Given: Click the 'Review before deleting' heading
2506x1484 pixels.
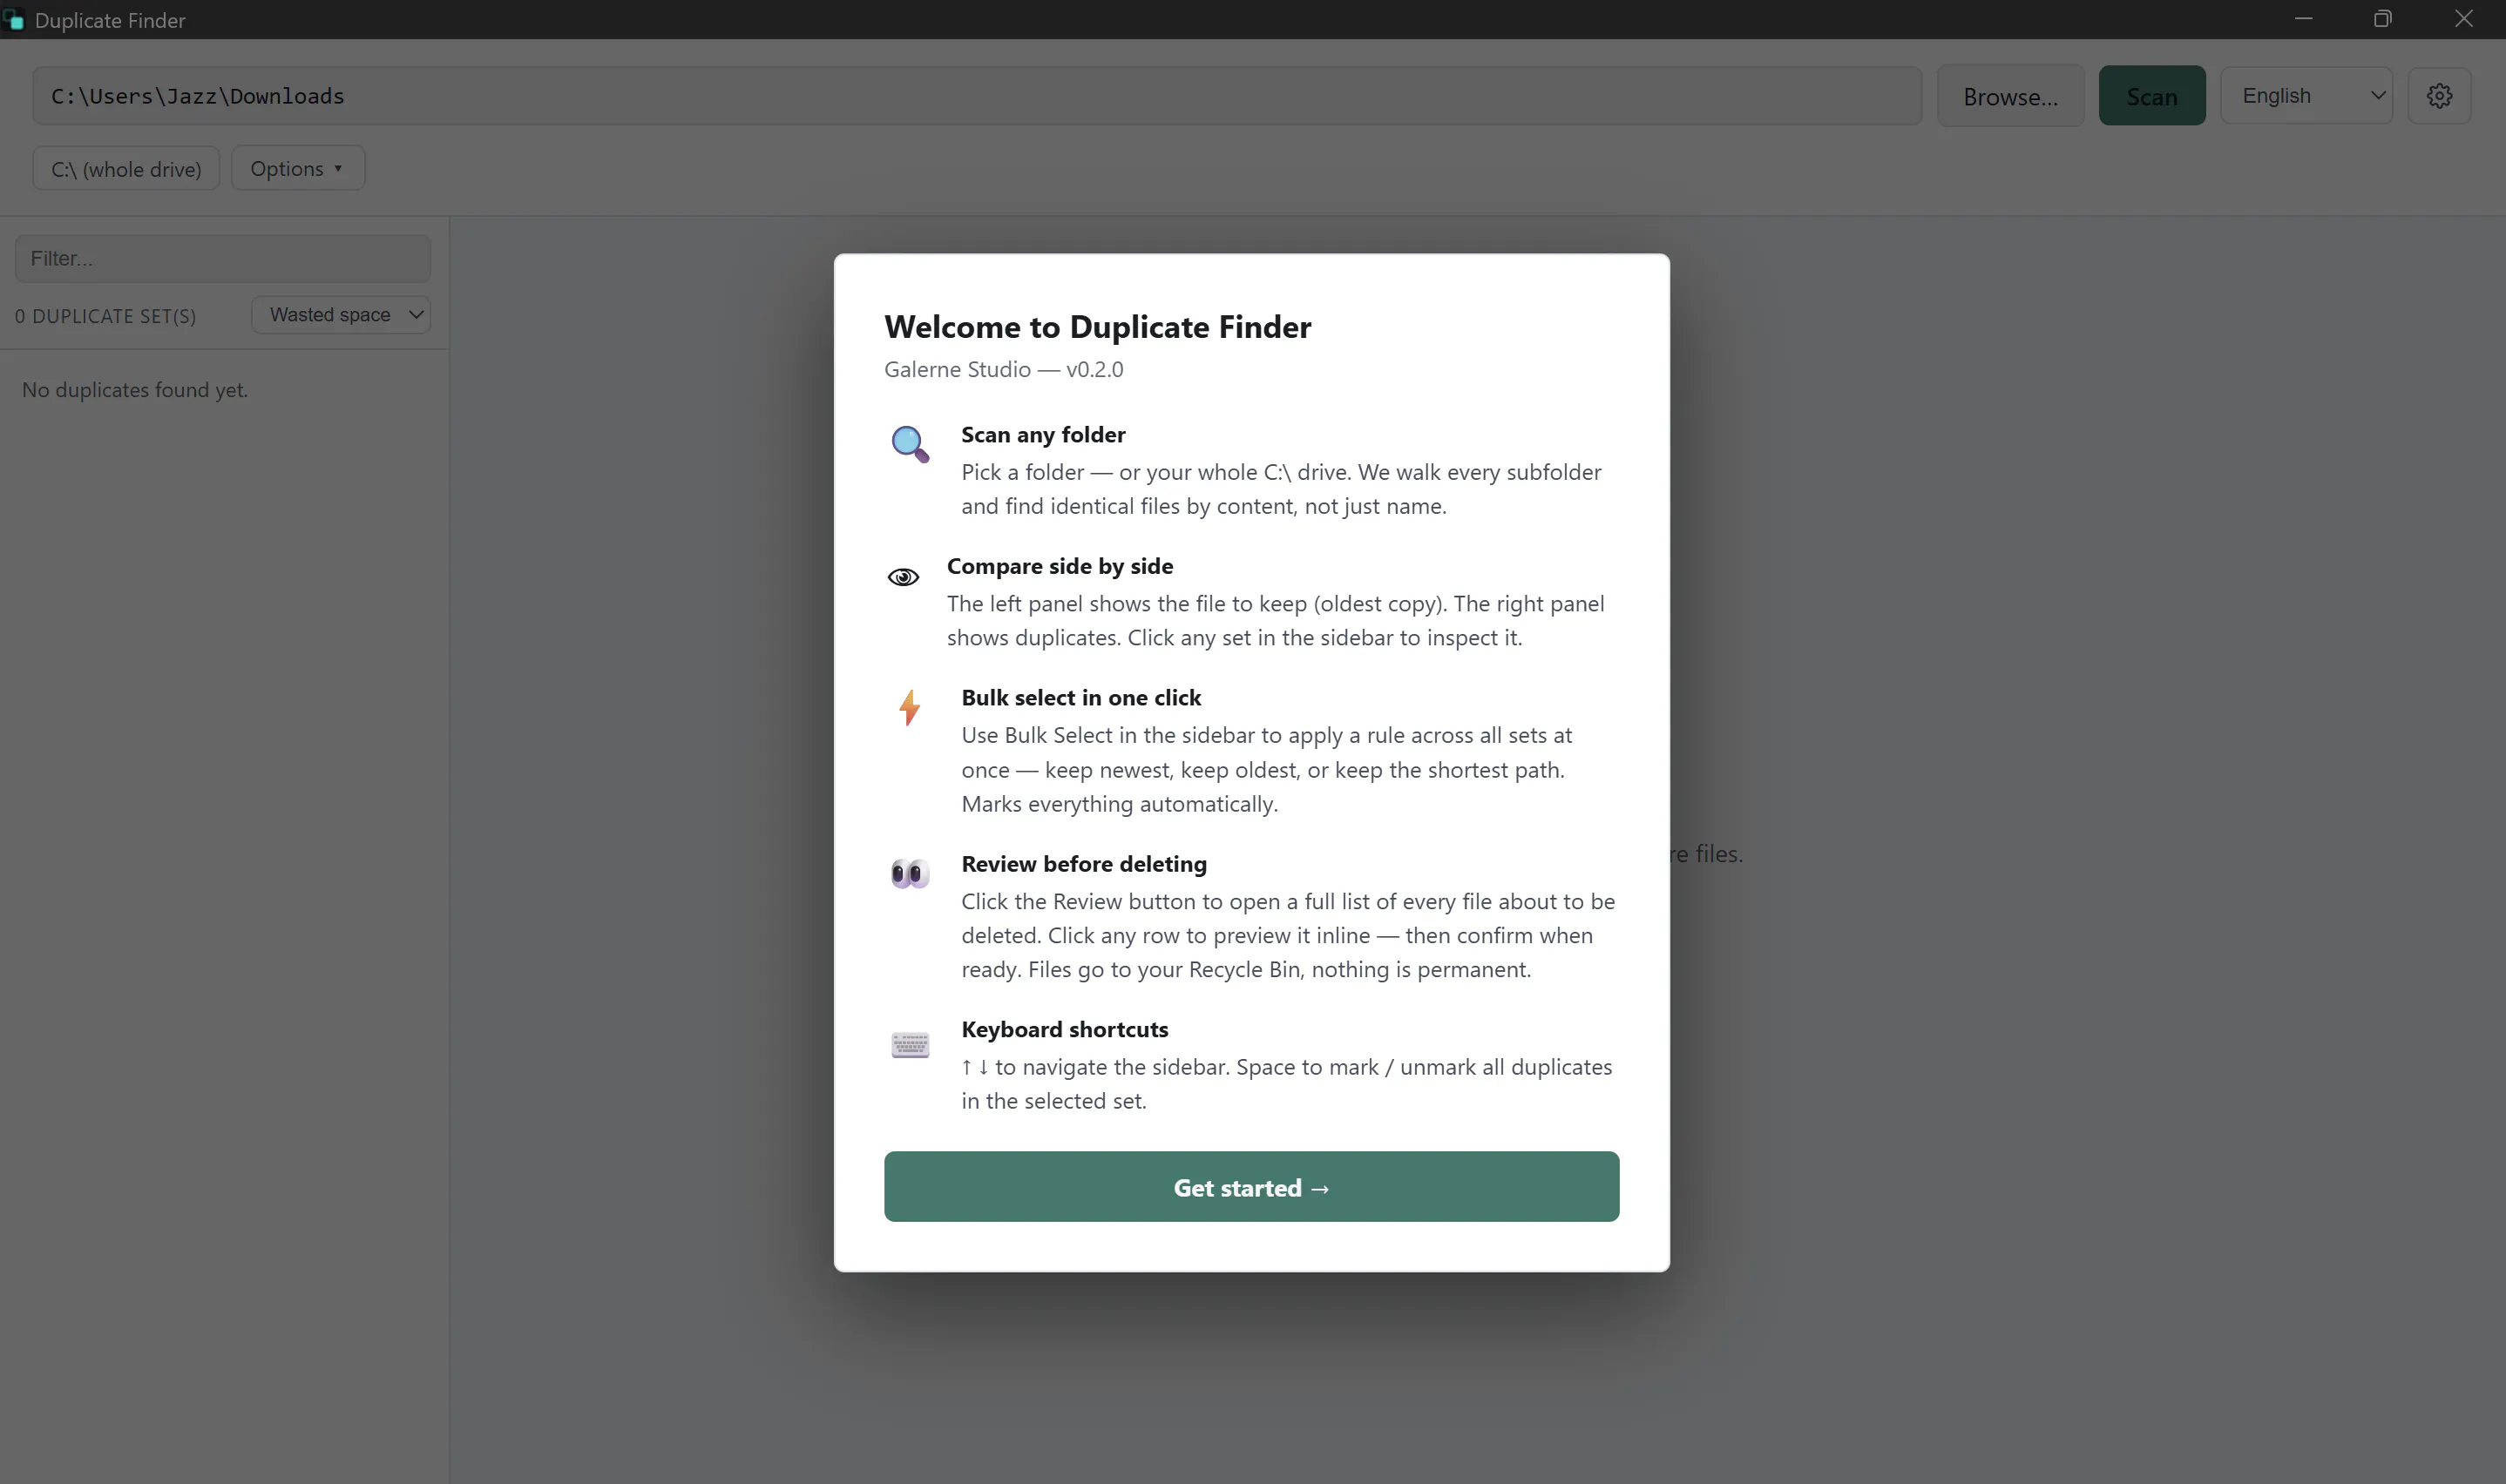Looking at the screenshot, I should pyautogui.click(x=1085, y=863).
